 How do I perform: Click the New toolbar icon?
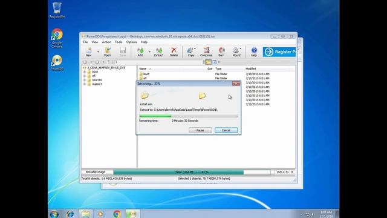coord(89,52)
